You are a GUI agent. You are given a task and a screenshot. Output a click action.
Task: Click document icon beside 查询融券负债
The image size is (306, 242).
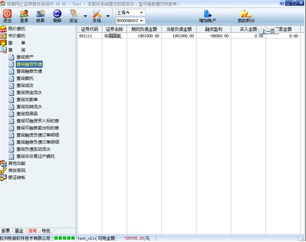coord(11,71)
